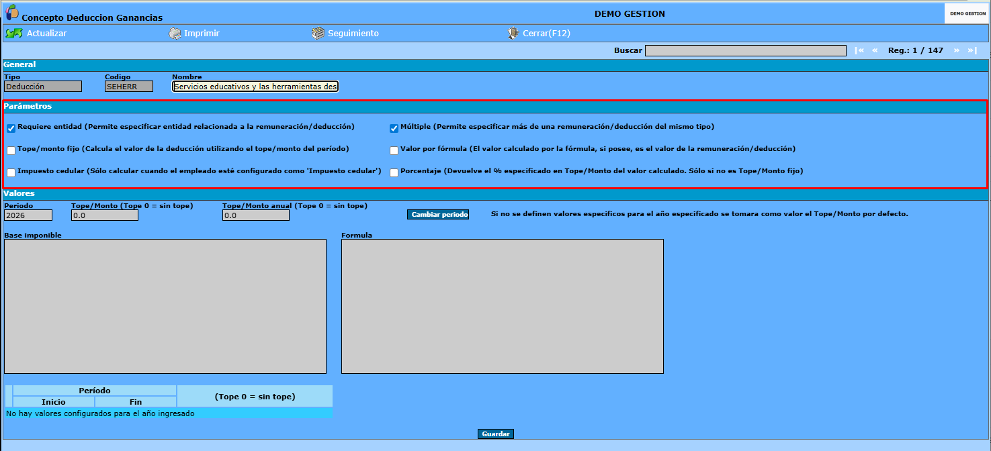Uncheck Requiere entidad checkbox
This screenshot has width=991, height=451.
11,128
